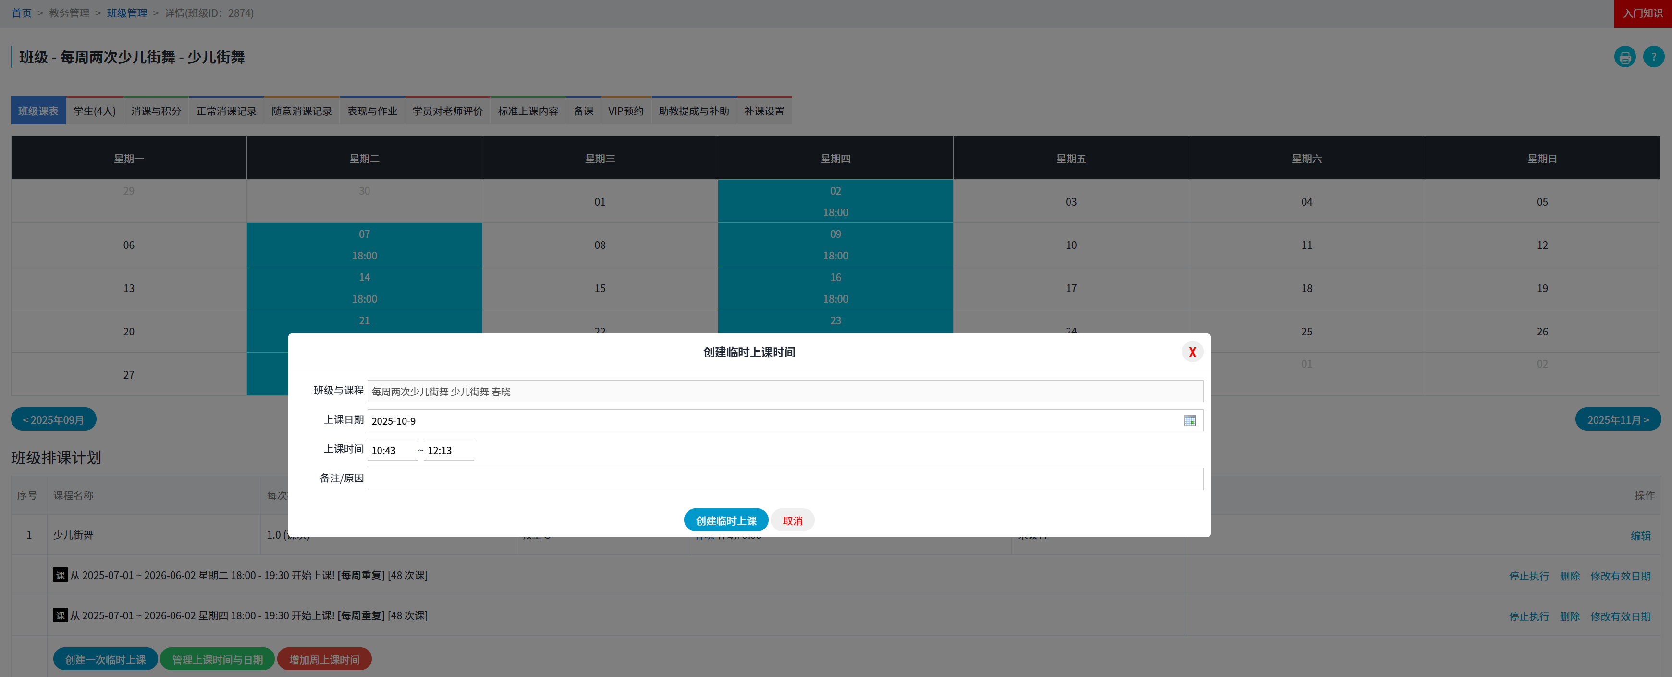Click the 入门知识 red button
Viewport: 1672px width, 677px height.
point(1642,13)
